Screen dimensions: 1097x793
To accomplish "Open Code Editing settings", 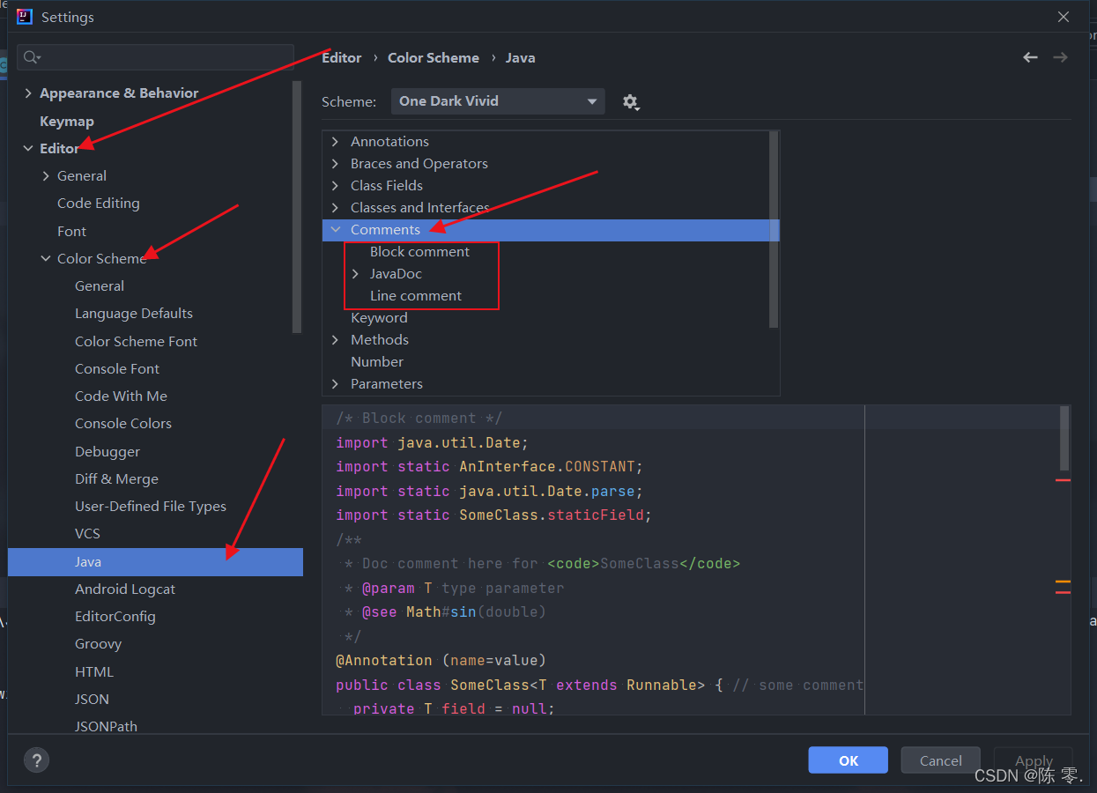I will pyautogui.click(x=99, y=204).
